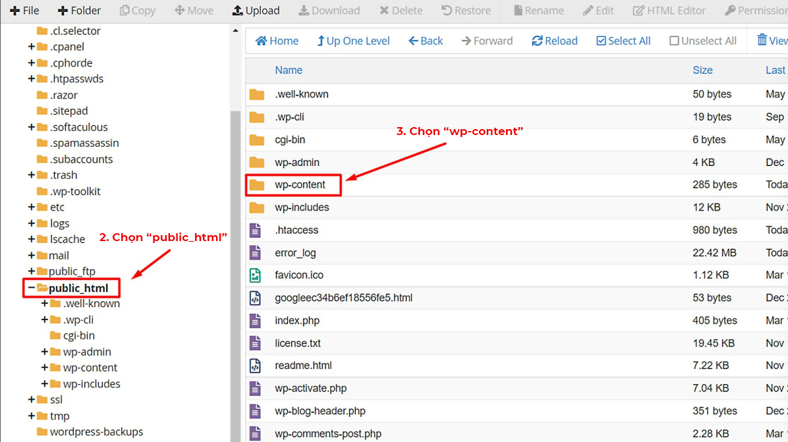Expand wp-admin under public_html tree
The width and height of the screenshot is (788, 442).
[44, 352]
